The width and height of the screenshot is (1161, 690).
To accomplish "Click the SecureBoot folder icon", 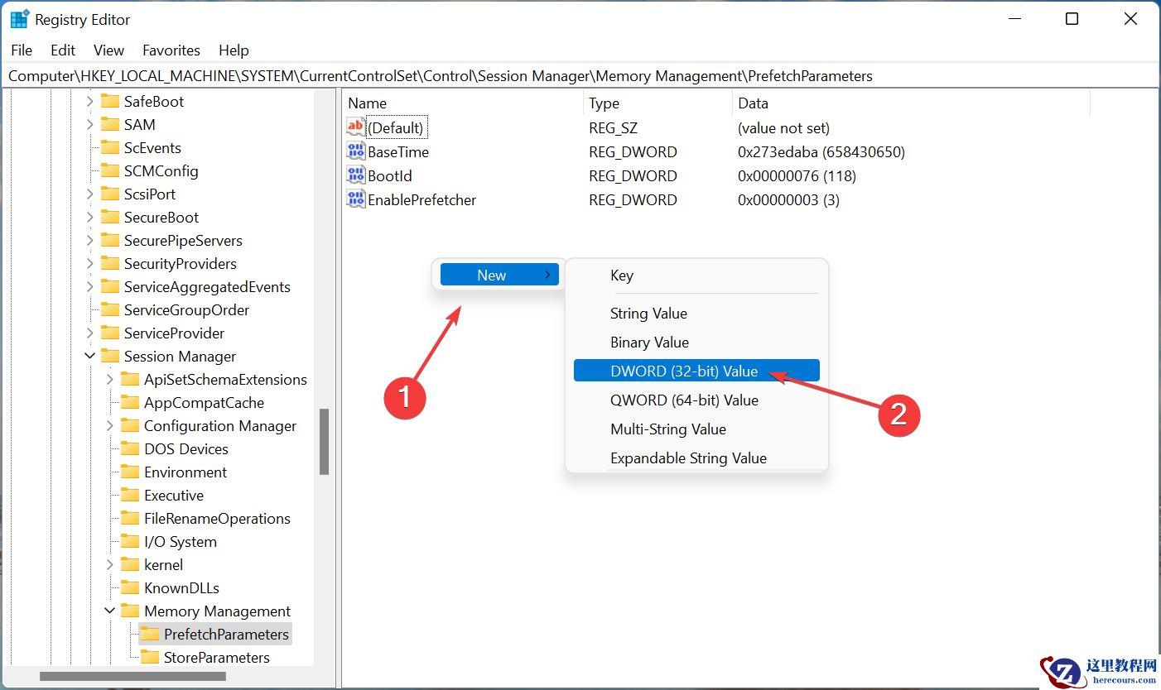I will 110,218.
